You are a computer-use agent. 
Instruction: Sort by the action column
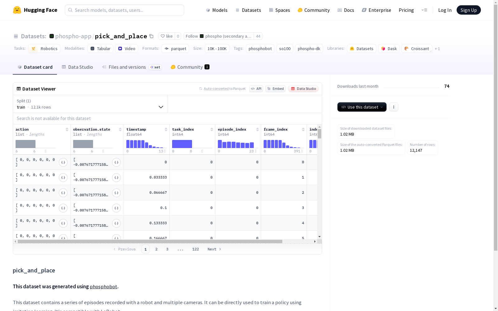67,129
